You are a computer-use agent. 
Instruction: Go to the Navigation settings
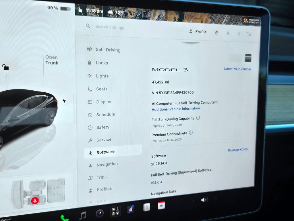[103, 165]
